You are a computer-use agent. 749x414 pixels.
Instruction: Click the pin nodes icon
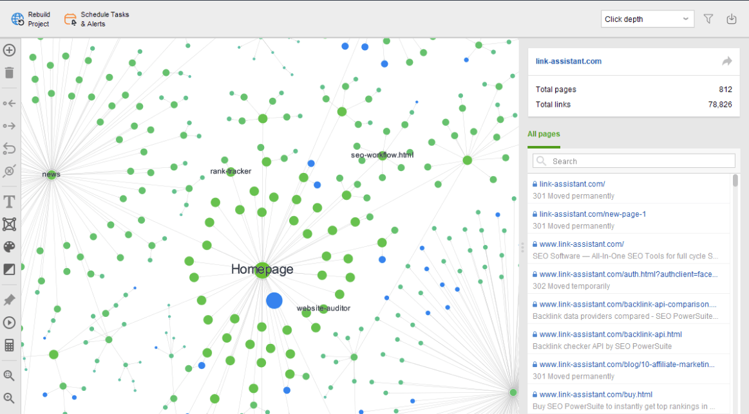(9, 300)
